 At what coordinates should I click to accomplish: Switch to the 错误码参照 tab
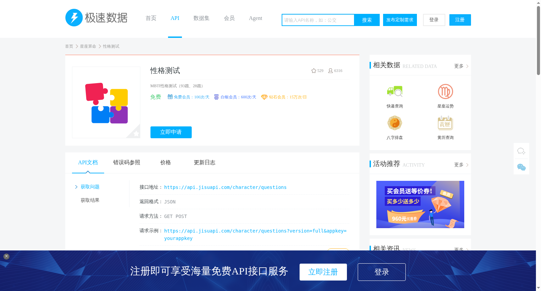pos(127,163)
